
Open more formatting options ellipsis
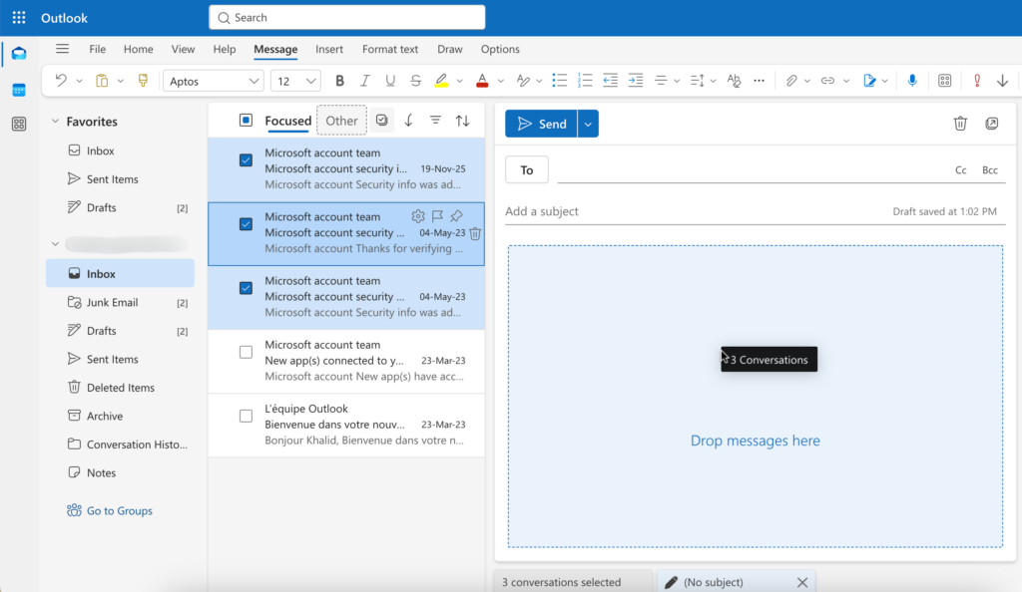(x=759, y=81)
